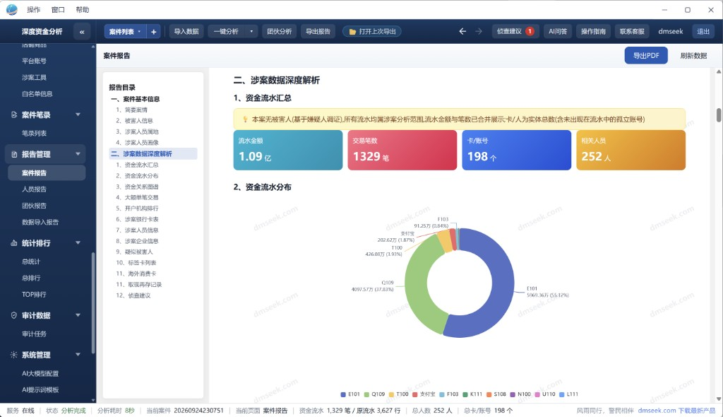This screenshot has height=417, width=723.
Task: Jump to 12、侦查建议 in outline
Action: coord(133,295)
